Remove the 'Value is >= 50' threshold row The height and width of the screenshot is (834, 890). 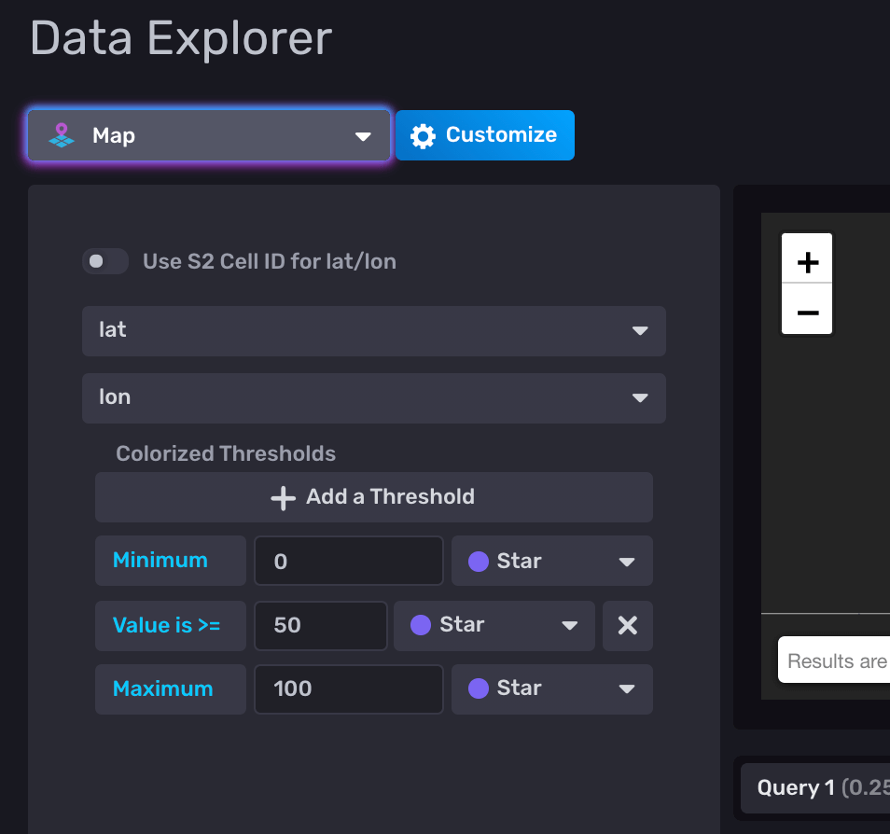pos(627,625)
